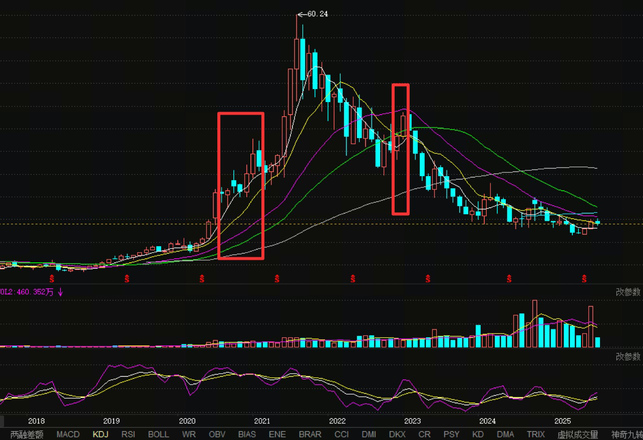Open 改参数 for the KDJ indicator panel

click(x=628, y=356)
